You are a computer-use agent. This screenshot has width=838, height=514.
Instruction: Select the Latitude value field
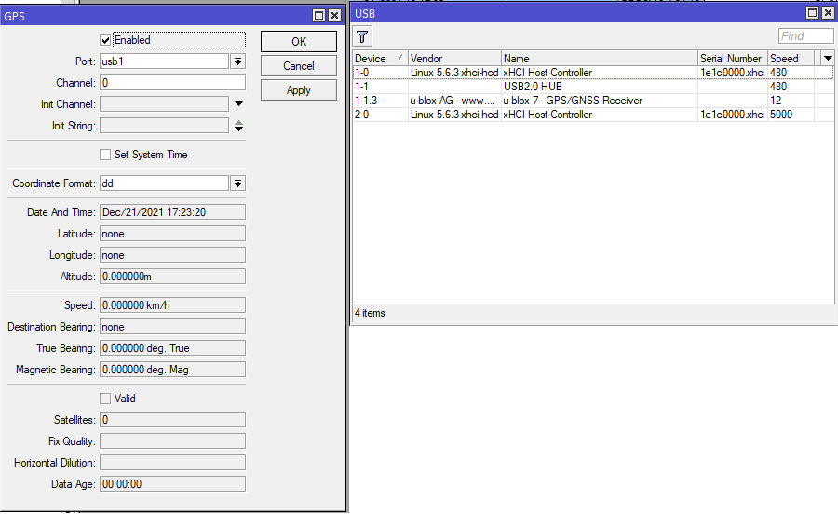pyautogui.click(x=172, y=234)
